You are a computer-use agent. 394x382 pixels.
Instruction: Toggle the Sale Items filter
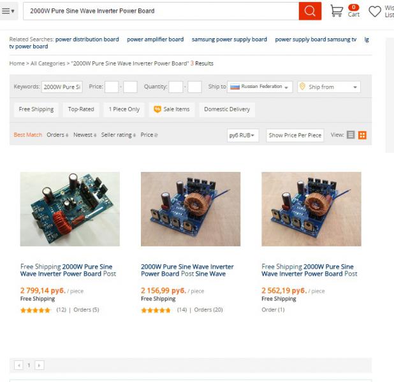[x=171, y=110]
